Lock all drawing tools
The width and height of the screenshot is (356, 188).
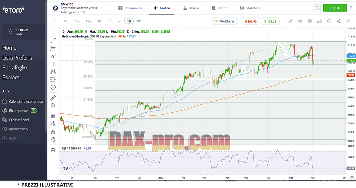53,131
